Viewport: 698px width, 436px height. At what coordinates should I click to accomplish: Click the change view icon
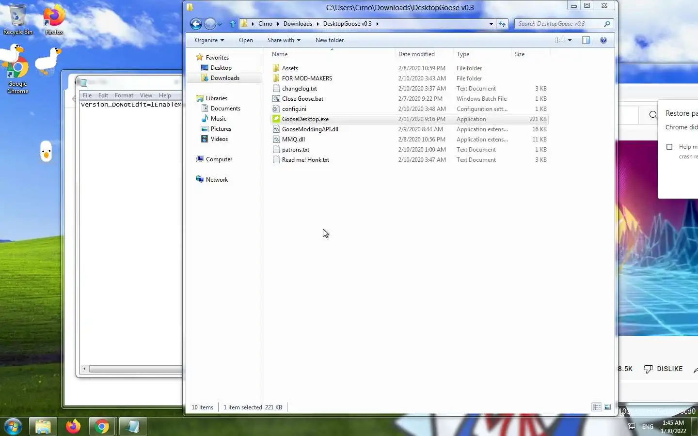pos(559,40)
